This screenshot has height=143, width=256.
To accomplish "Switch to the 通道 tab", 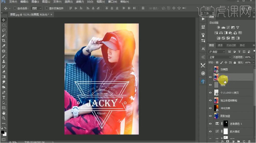I will pyautogui.click(x=220, y=45).
